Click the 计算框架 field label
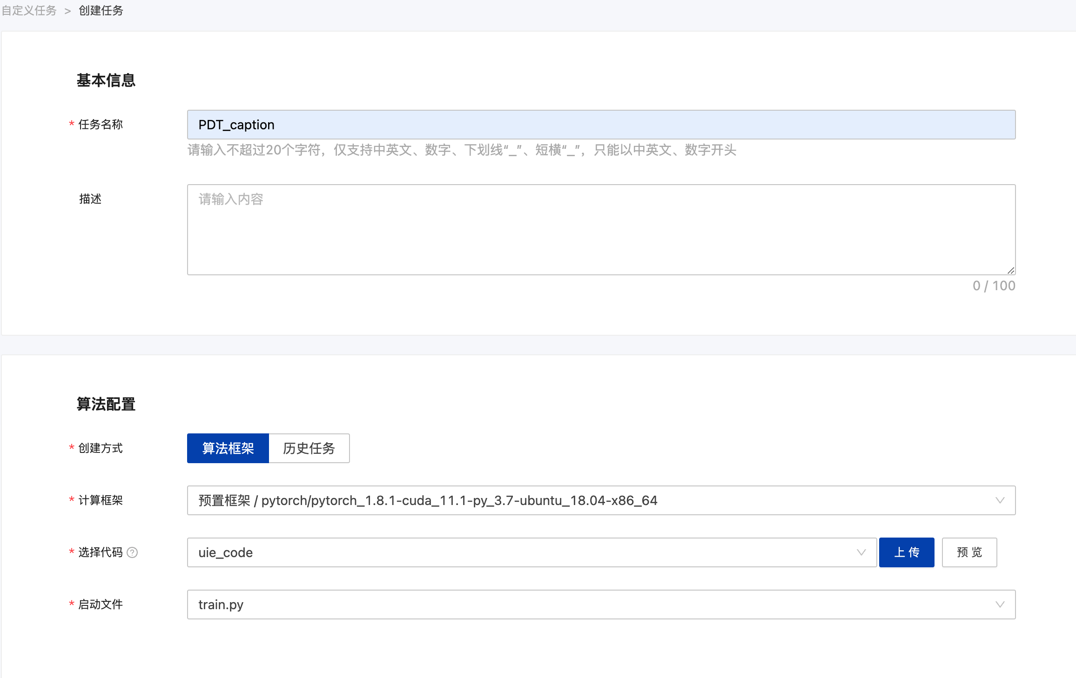This screenshot has width=1076, height=678. coord(101,500)
